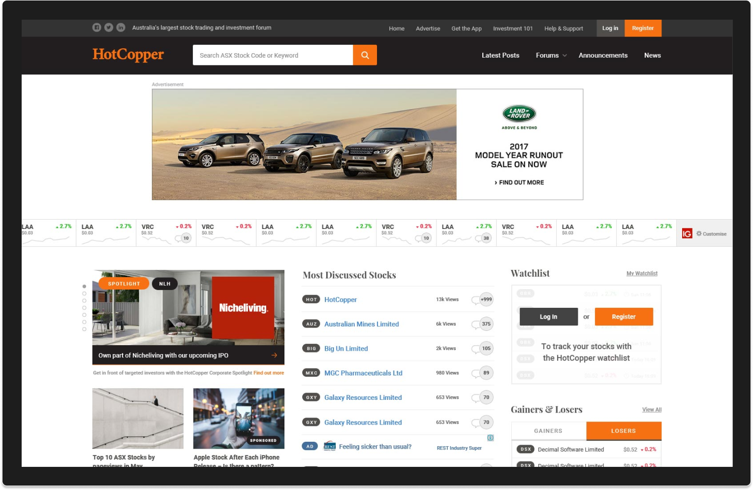
Task: Open the Big Un Limited link
Action: (x=346, y=349)
